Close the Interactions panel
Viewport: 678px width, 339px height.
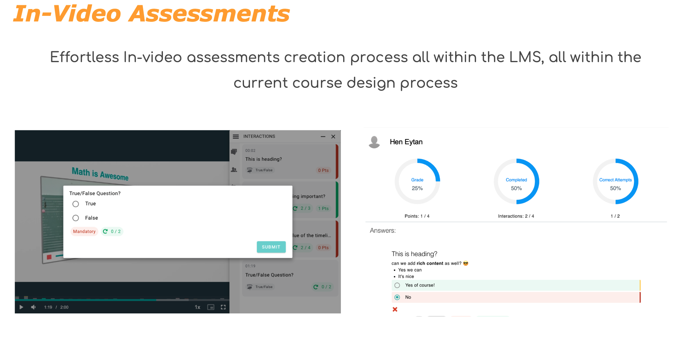333,136
